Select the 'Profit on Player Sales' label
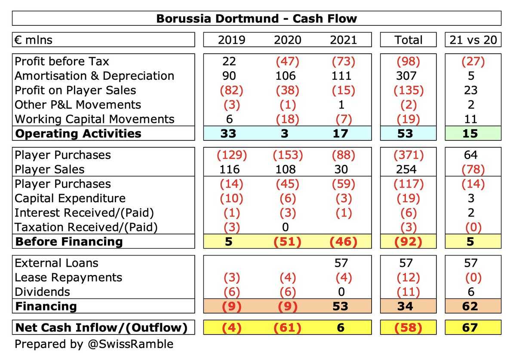Image resolution: width=516 pixels, height=353 pixels. tap(76, 90)
